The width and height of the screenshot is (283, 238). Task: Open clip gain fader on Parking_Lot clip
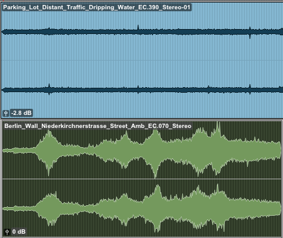point(6,113)
